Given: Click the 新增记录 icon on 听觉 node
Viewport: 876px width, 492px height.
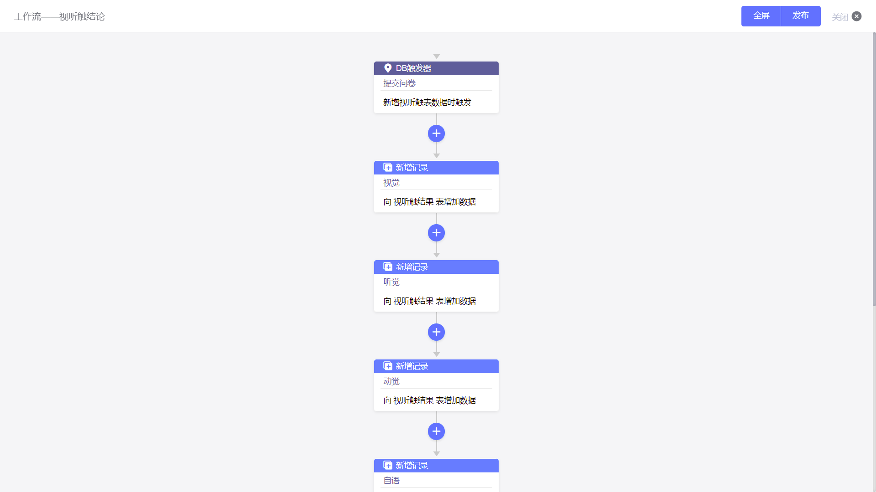Looking at the screenshot, I should point(388,267).
